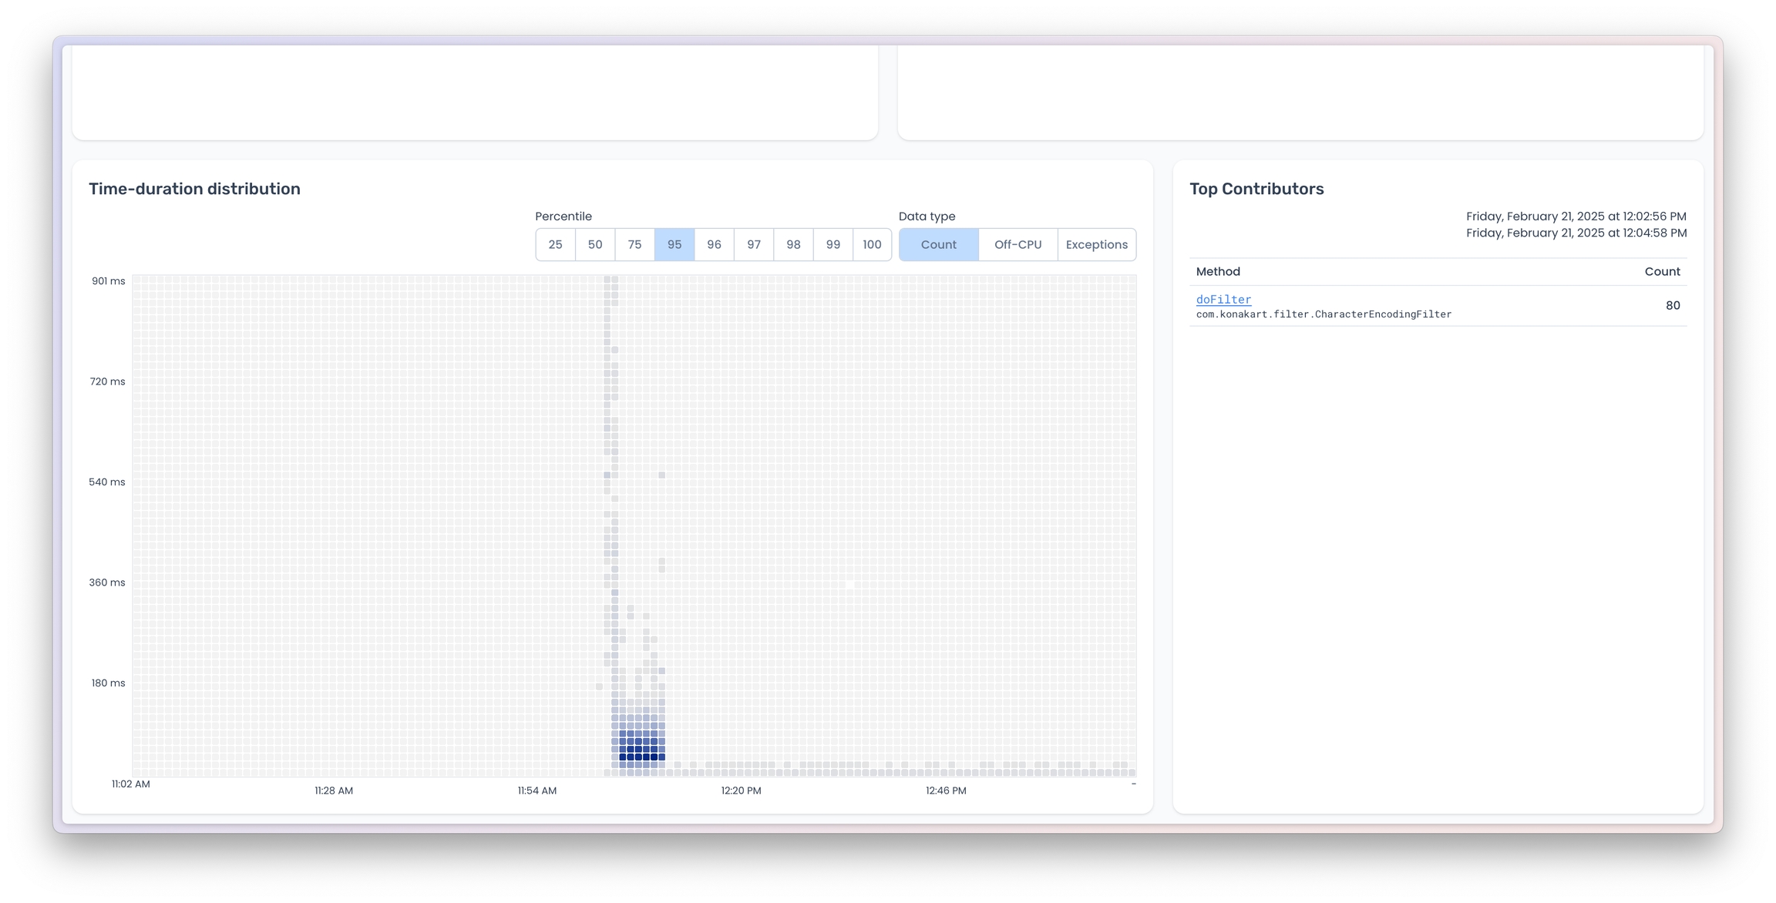The image size is (1776, 903).
Task: Switch data type to Off-CPU
Action: (1017, 244)
